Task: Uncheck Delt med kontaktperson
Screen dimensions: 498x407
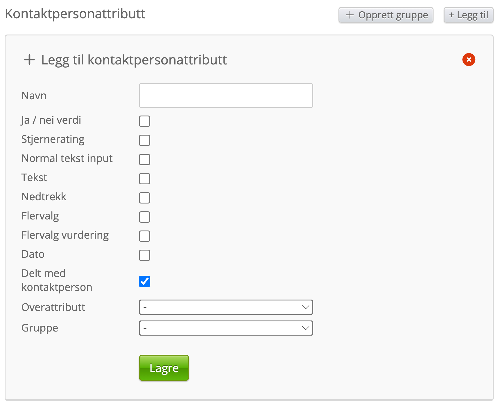Action: pyautogui.click(x=144, y=281)
